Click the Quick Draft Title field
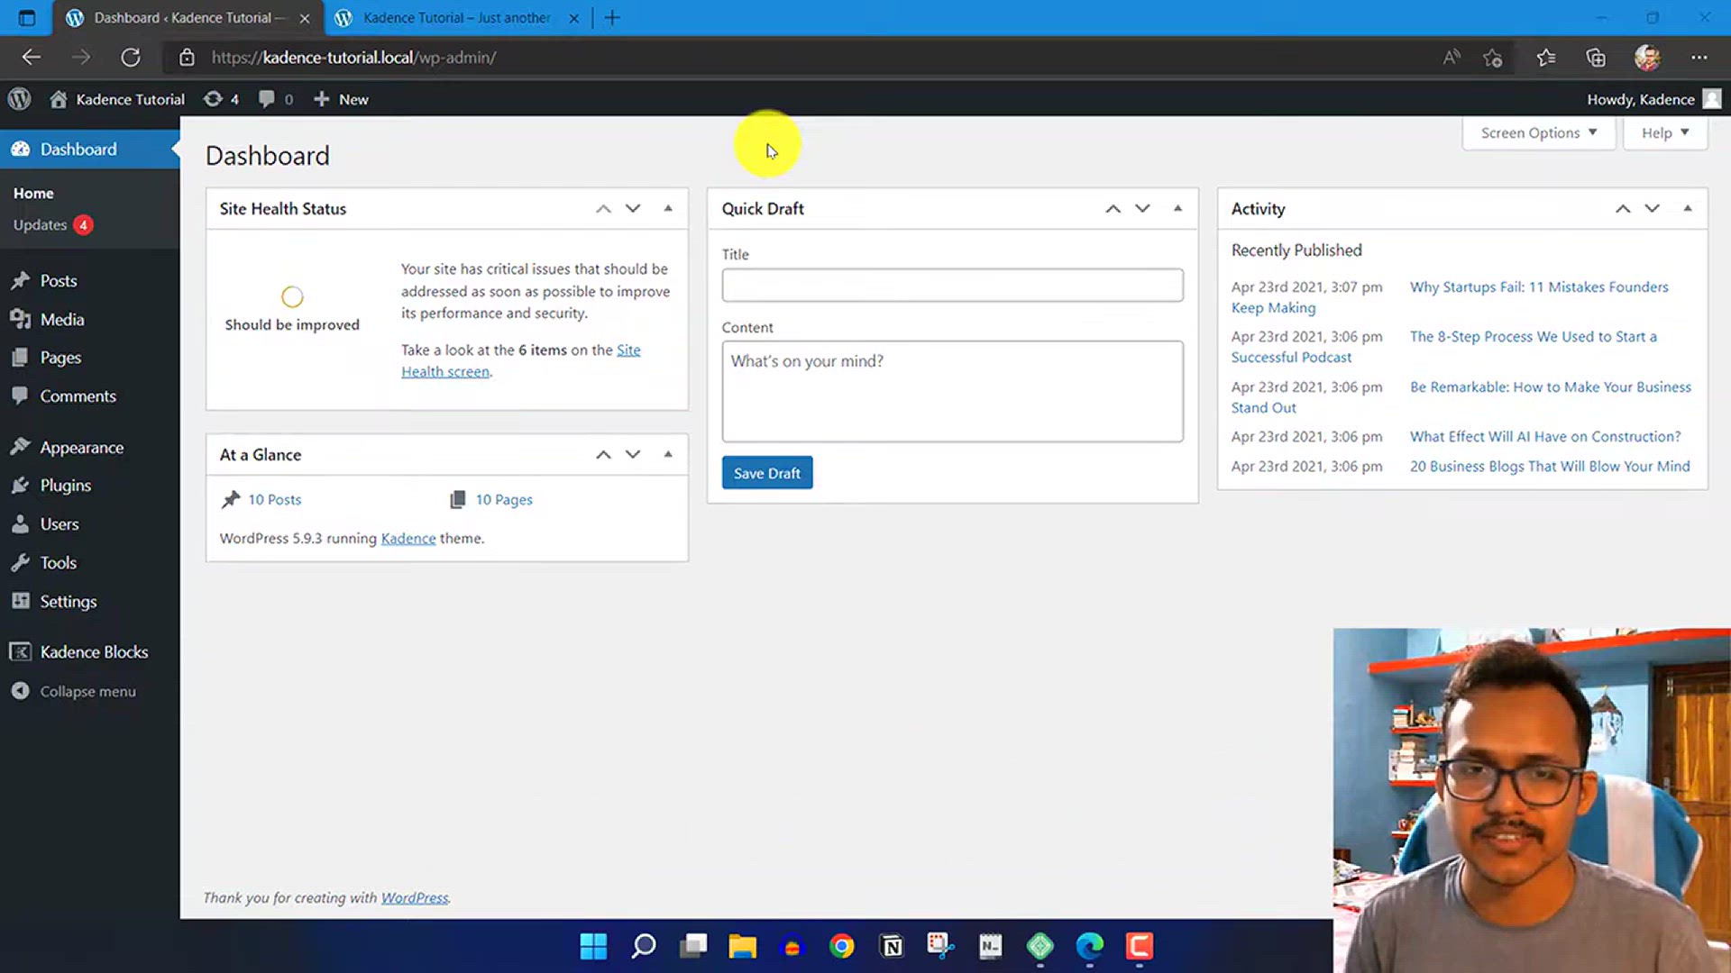Image resolution: width=1731 pixels, height=973 pixels. point(952,286)
